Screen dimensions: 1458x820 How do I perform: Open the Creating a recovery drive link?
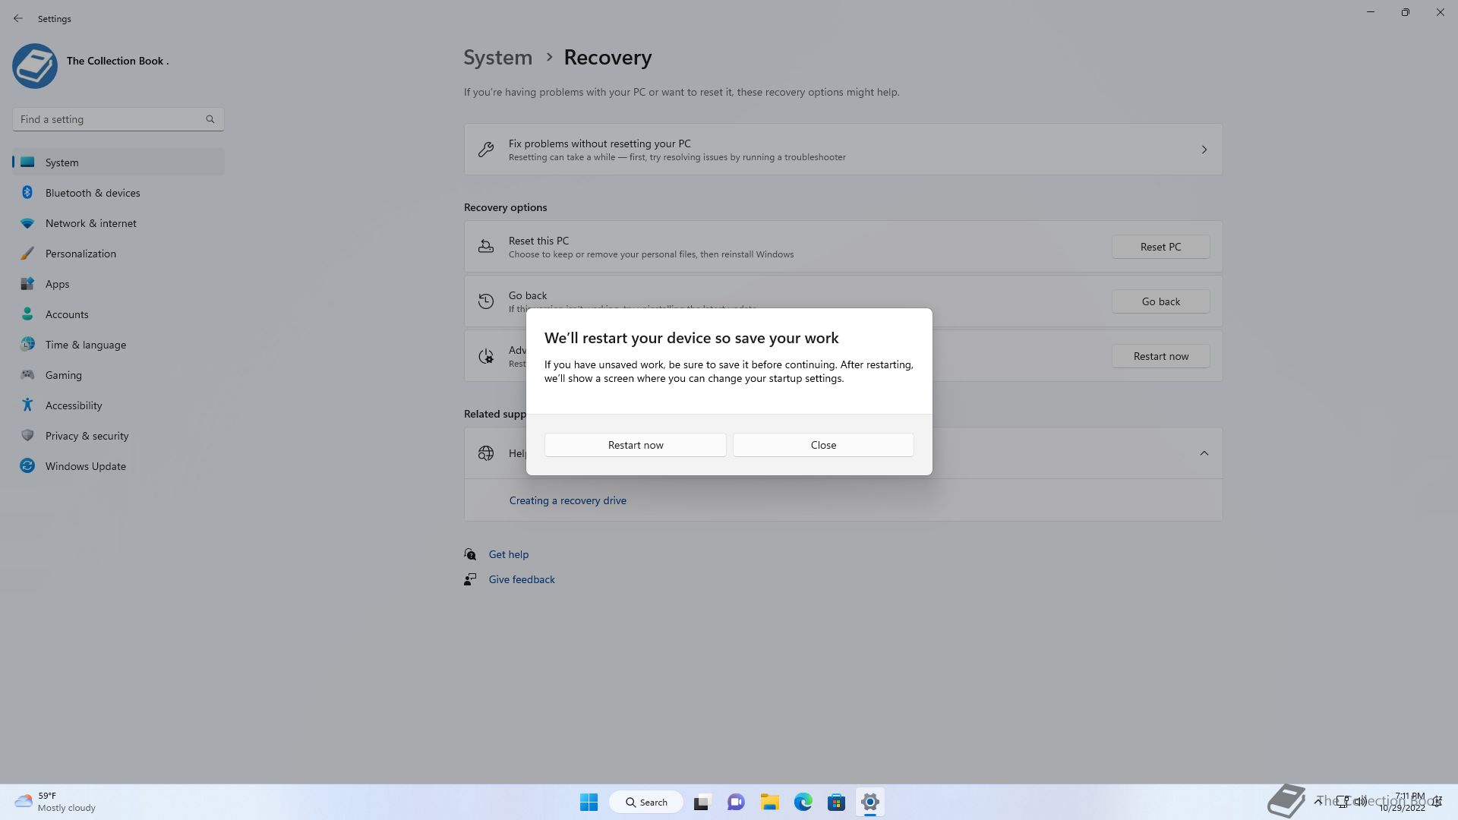click(567, 500)
